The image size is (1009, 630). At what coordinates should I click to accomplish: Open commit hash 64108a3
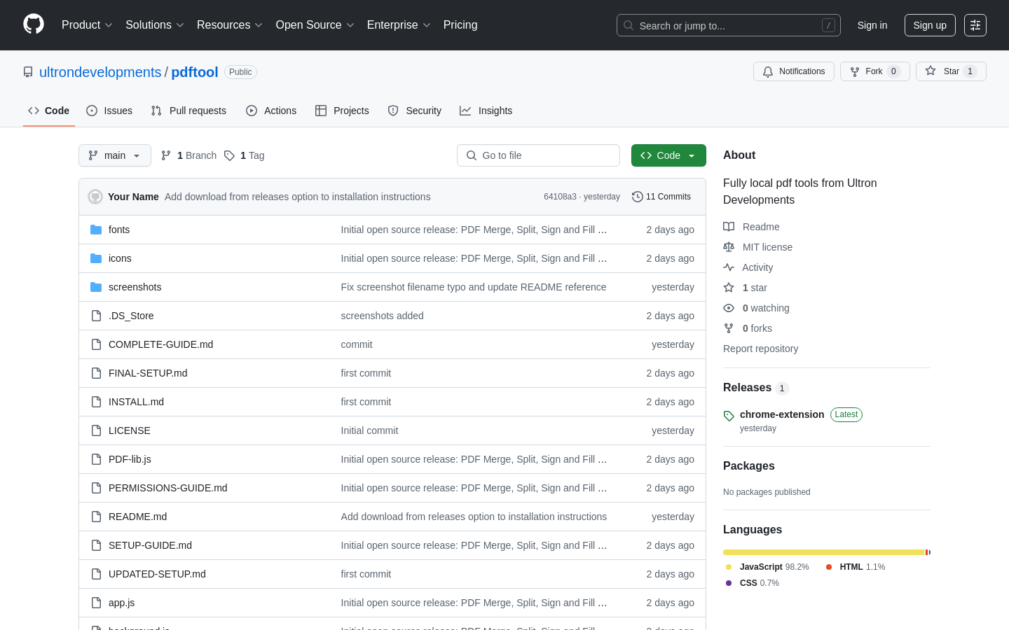pyautogui.click(x=560, y=197)
